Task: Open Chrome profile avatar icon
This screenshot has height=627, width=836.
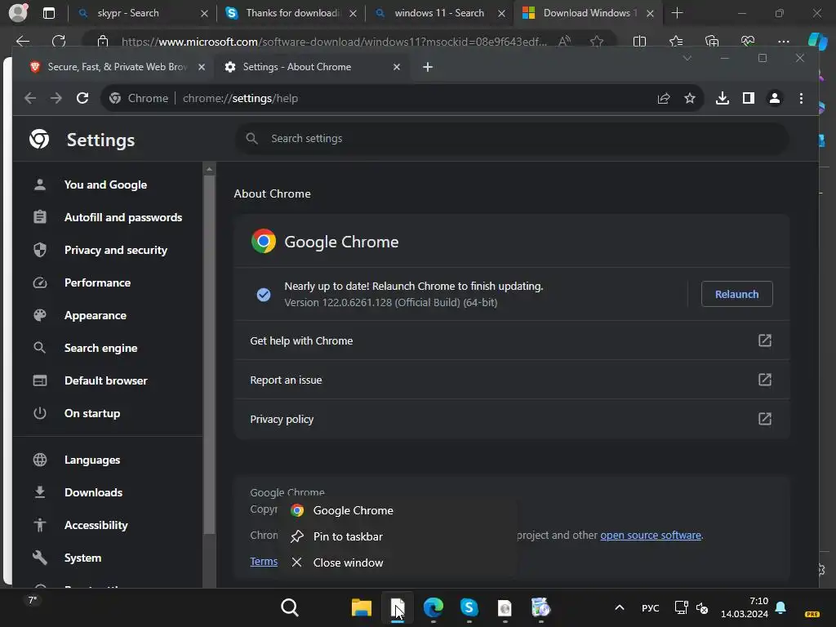Action: click(774, 98)
